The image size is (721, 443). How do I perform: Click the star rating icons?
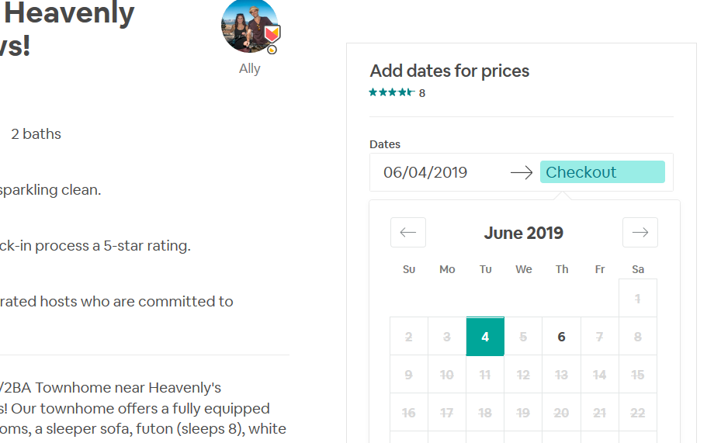point(392,93)
